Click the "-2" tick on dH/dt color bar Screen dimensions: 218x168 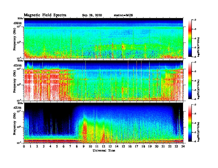195,20
